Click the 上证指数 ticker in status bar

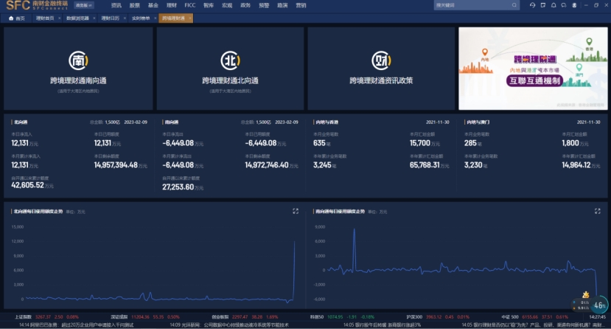pyautogui.click(x=46, y=317)
